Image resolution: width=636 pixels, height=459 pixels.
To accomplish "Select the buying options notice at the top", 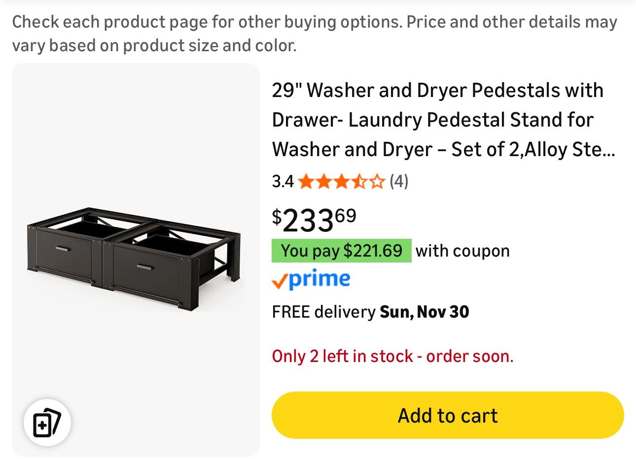I will point(316,33).
